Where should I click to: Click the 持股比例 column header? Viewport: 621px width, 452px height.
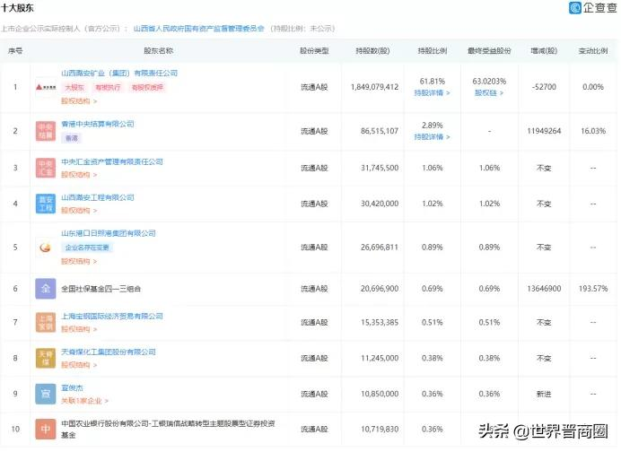[432, 50]
